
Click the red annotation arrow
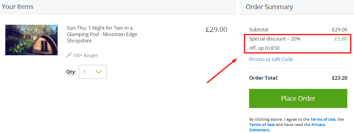(222, 71)
